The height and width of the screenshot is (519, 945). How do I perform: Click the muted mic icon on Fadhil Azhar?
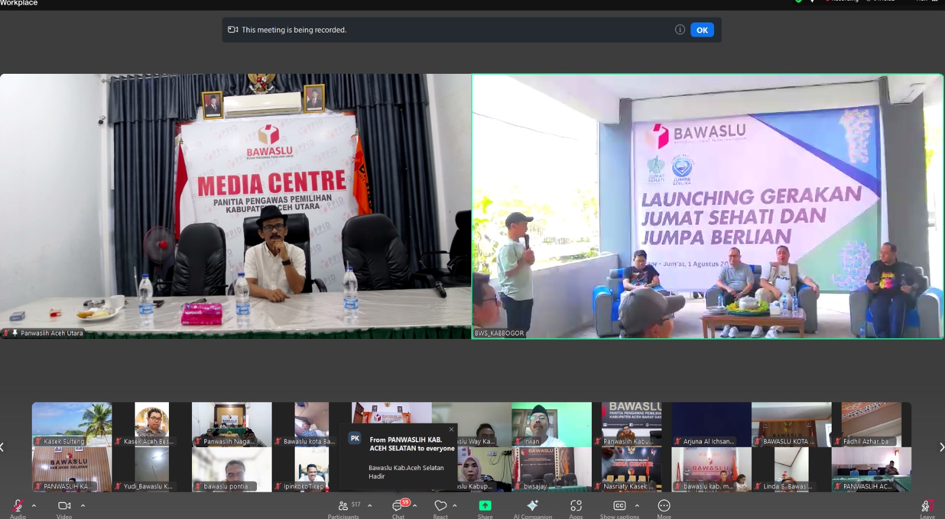tap(838, 441)
